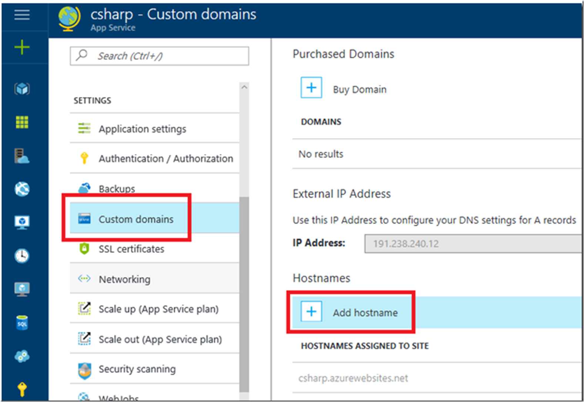Click the Authentication key icon

(x=84, y=158)
